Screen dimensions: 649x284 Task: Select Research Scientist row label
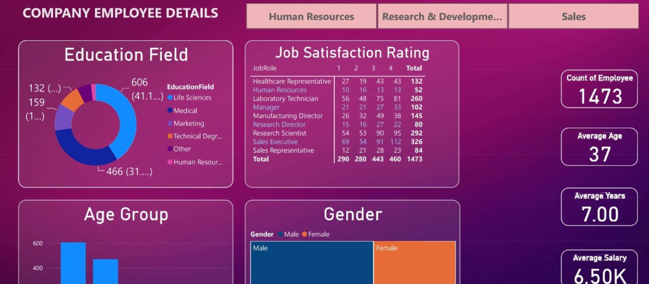click(279, 133)
